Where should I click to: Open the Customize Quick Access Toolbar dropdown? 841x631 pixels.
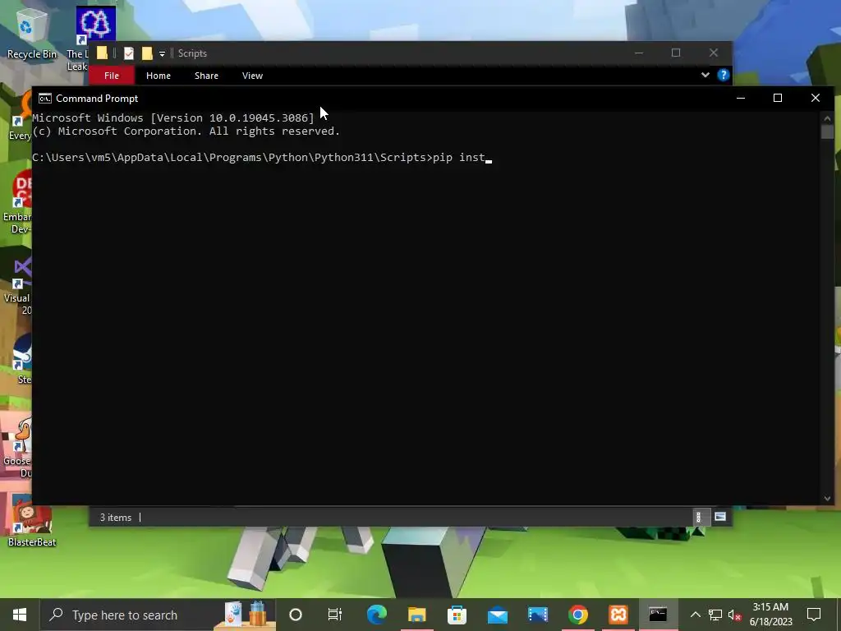point(162,53)
